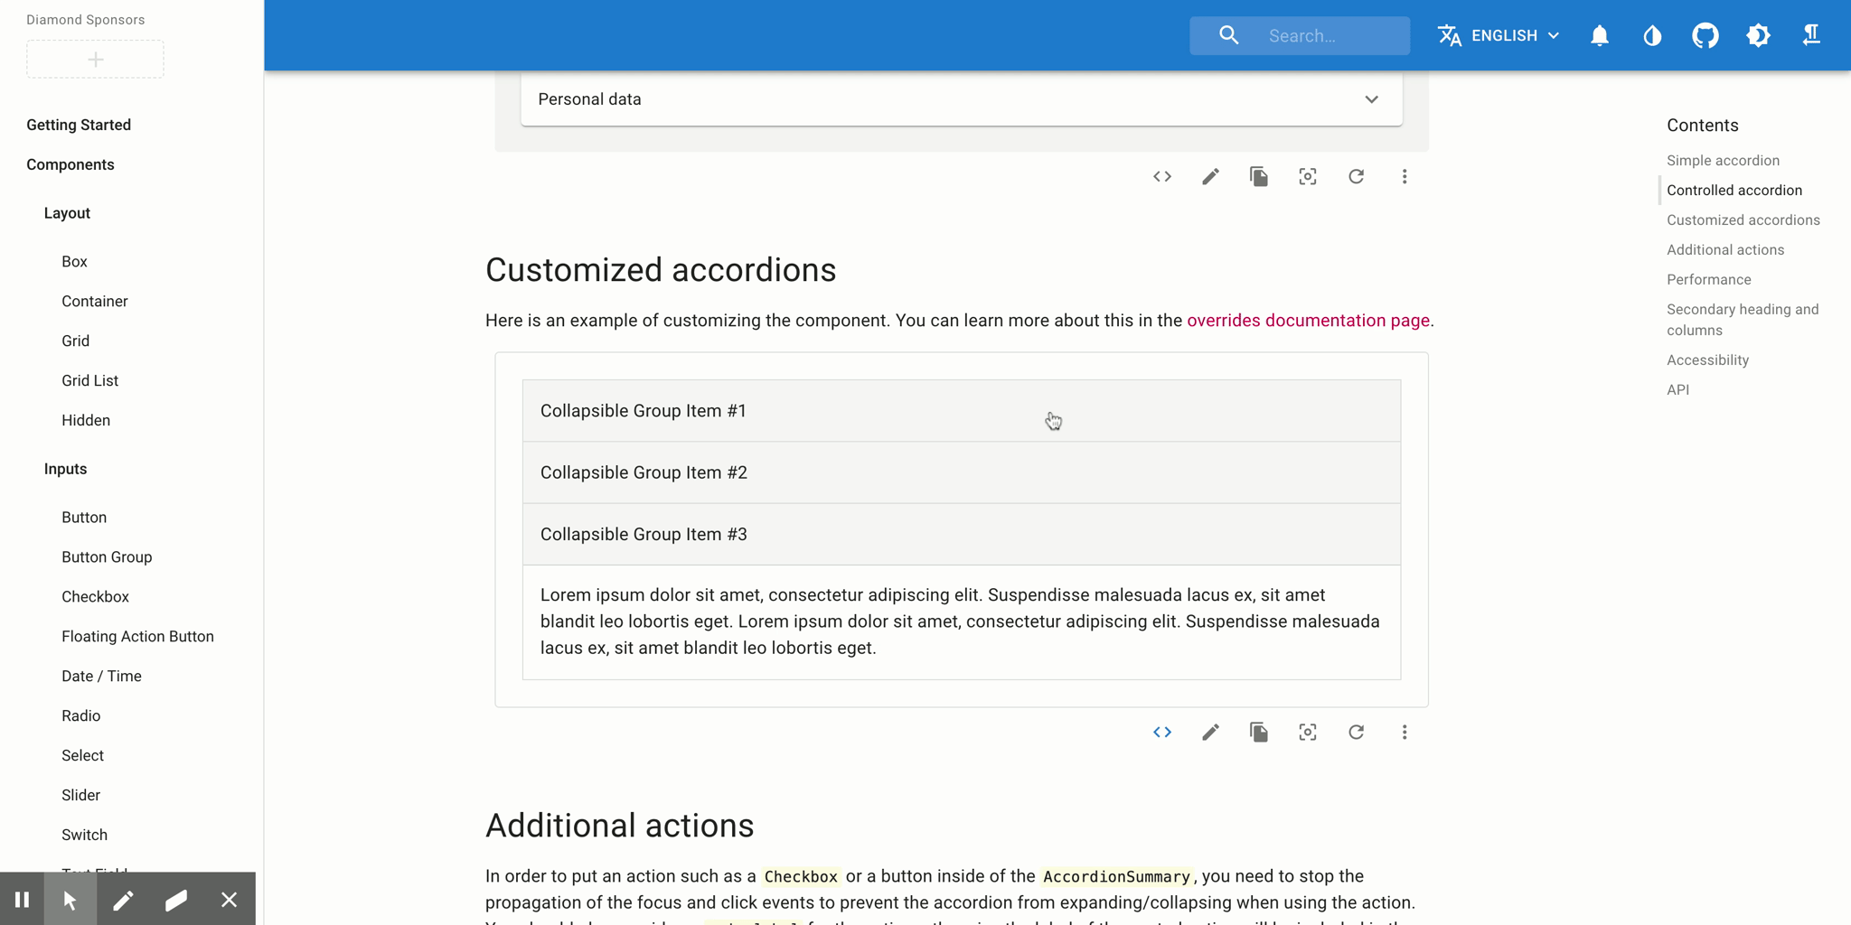Show source code for the Customized accordions demo
Viewport: 1851px width, 925px height.
coord(1162,732)
